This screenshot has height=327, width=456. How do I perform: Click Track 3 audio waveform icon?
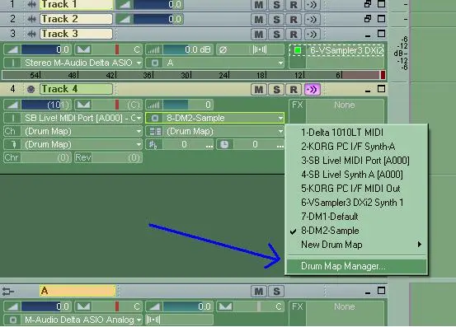[x=31, y=34]
